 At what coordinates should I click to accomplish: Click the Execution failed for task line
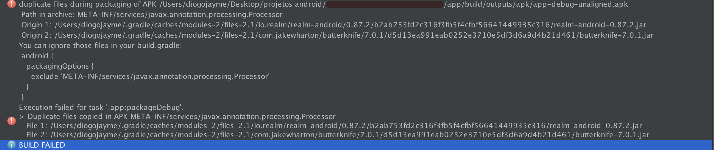point(101,107)
